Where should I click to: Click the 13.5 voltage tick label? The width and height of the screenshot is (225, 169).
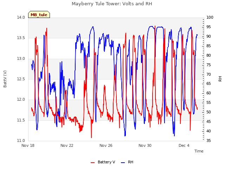point(21,38)
